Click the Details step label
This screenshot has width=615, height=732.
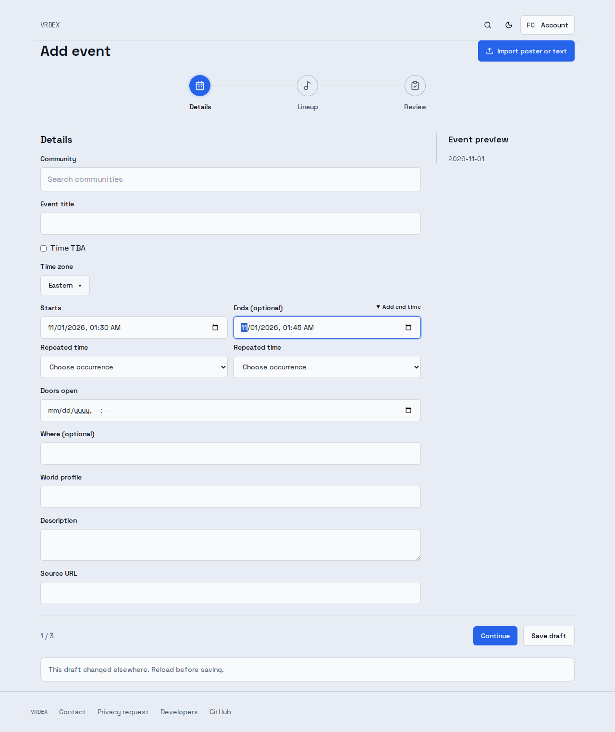[200, 107]
